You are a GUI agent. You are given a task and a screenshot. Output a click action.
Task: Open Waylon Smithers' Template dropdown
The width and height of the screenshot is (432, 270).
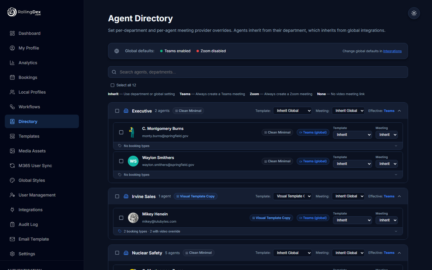click(x=352, y=164)
